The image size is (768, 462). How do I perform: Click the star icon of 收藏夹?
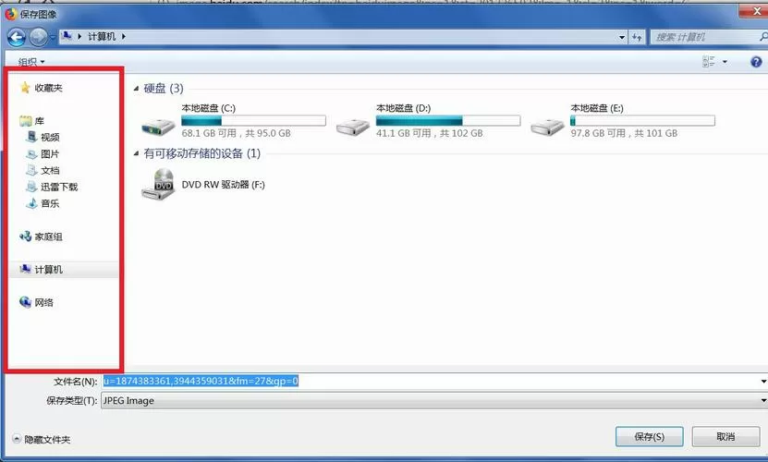coord(25,88)
